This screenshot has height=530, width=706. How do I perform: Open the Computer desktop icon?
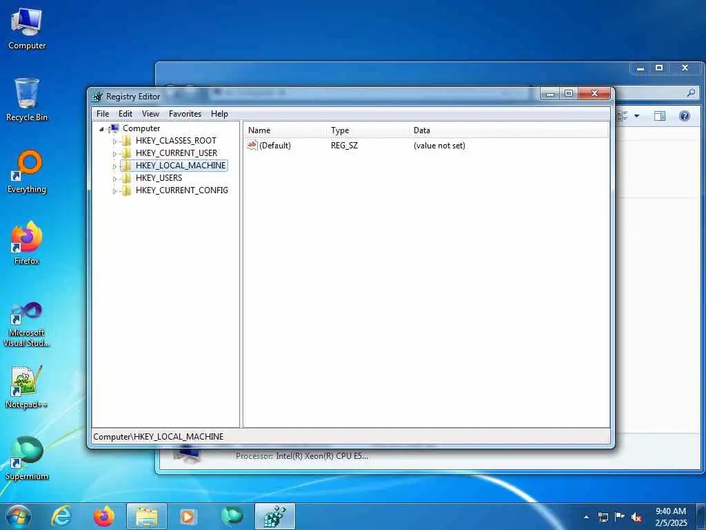tap(27, 29)
